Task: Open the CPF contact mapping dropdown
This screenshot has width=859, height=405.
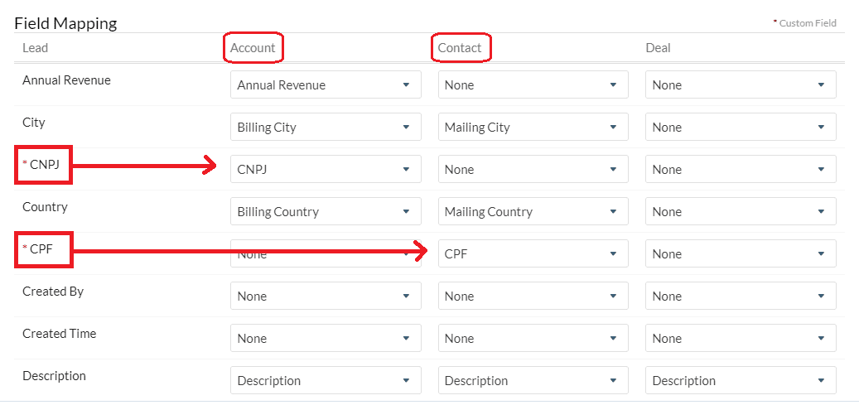Action: (x=533, y=253)
